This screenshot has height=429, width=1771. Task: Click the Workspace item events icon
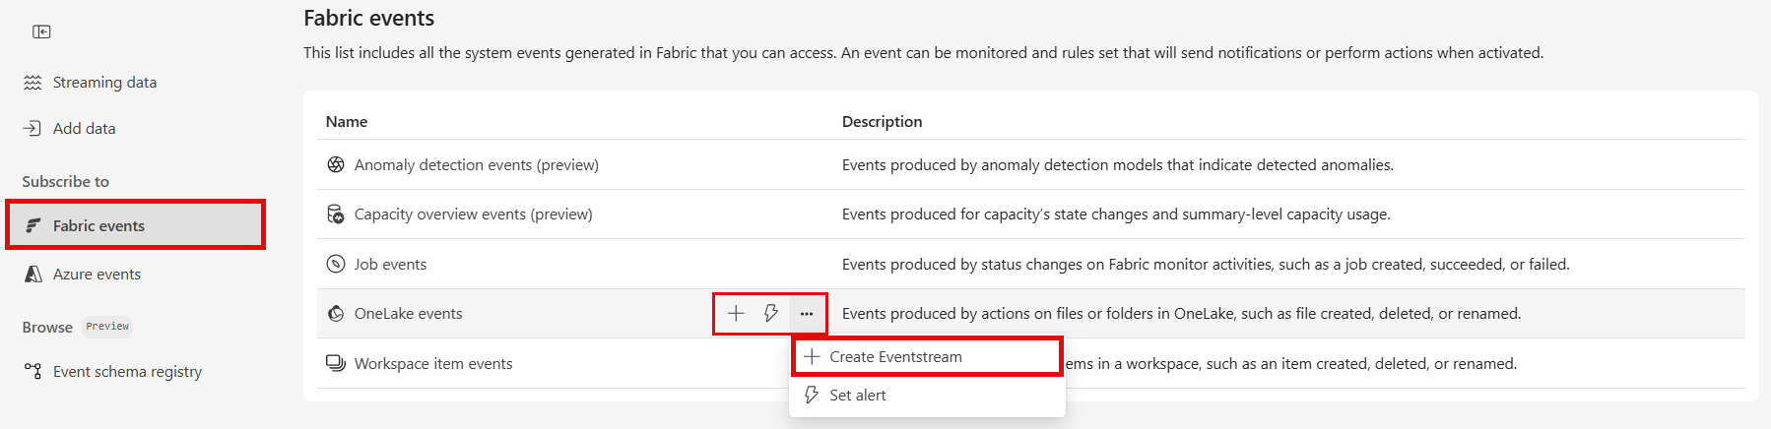336,364
